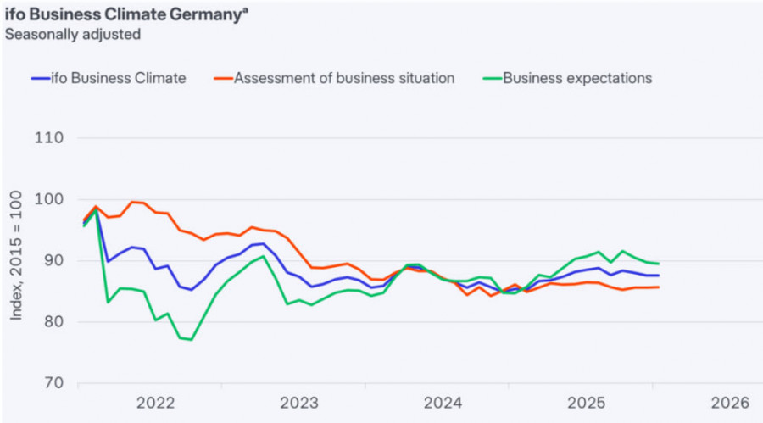Image resolution: width=763 pixels, height=423 pixels.
Task: Click the 100 y-axis label
Action: 51,199
